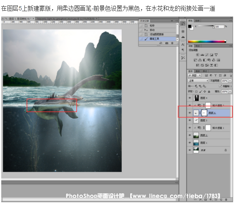This screenshot has width=241, height=203.
Task: Toggle the eye icon for 图层 1
Action: [190, 143]
